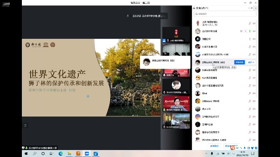Select video tile of man in meeting room
The width and height of the screenshot is (280, 157).
point(176,121)
